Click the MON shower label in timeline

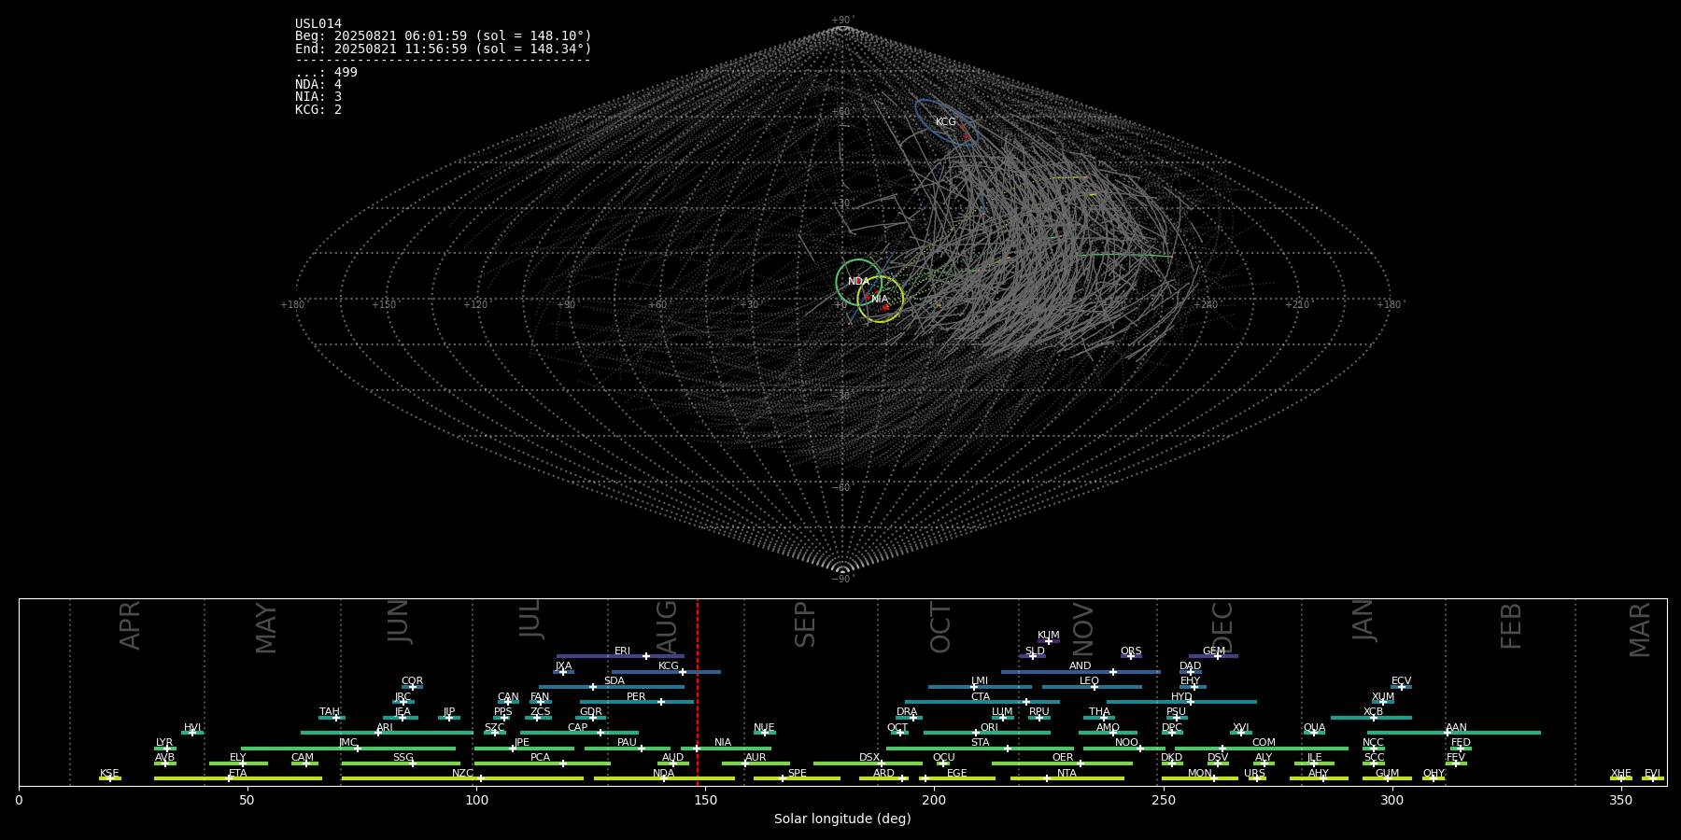(1199, 774)
